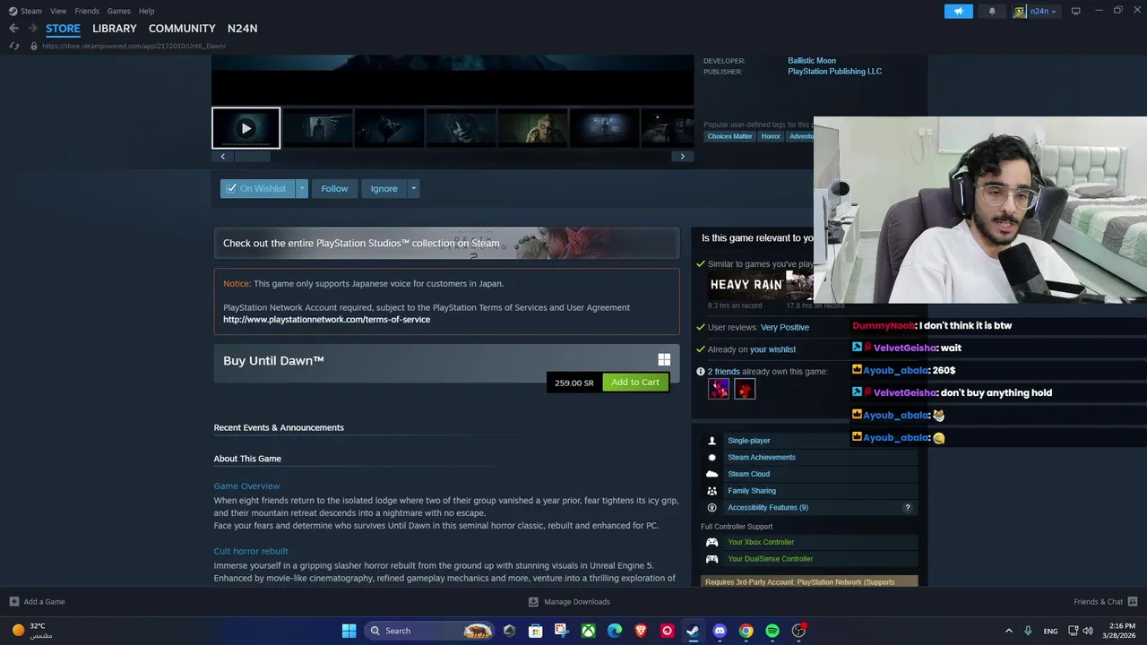Expand the Ignore options dropdown arrow
This screenshot has height=645, width=1147.
coord(413,189)
